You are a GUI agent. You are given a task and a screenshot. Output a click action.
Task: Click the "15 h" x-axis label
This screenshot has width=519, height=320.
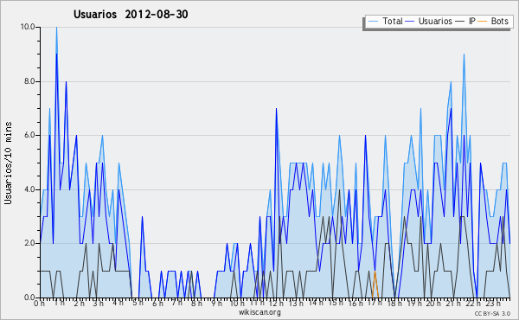click(x=336, y=303)
